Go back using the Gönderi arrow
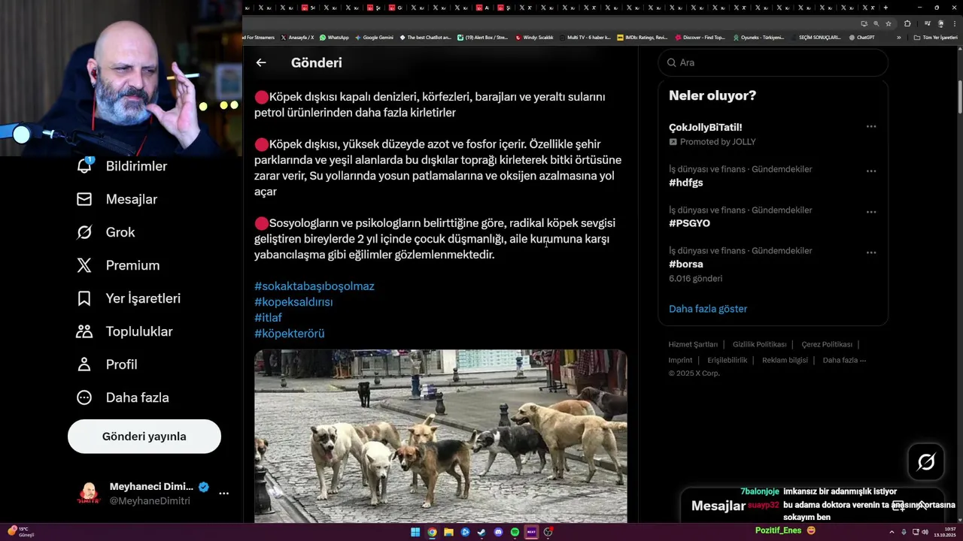Screen dimensions: 963x541 pyautogui.click(x=261, y=62)
